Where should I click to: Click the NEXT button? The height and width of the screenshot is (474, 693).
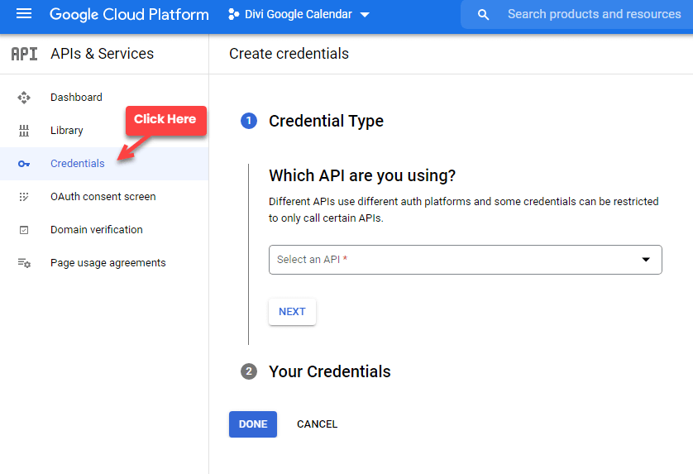tap(292, 312)
